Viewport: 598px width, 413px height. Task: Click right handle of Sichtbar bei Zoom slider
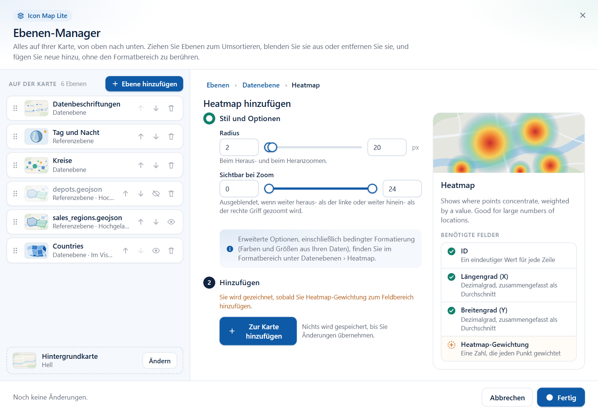pos(372,189)
